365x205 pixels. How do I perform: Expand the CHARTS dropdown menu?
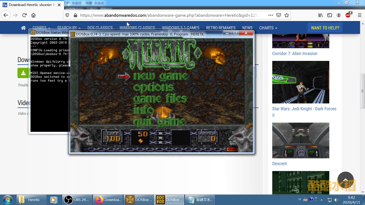pos(268,28)
